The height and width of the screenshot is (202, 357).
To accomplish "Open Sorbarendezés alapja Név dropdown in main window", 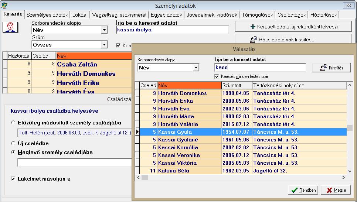I will [x=104, y=30].
